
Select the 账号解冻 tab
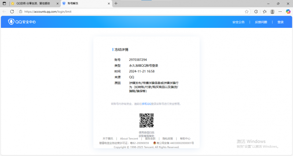[86, 3]
